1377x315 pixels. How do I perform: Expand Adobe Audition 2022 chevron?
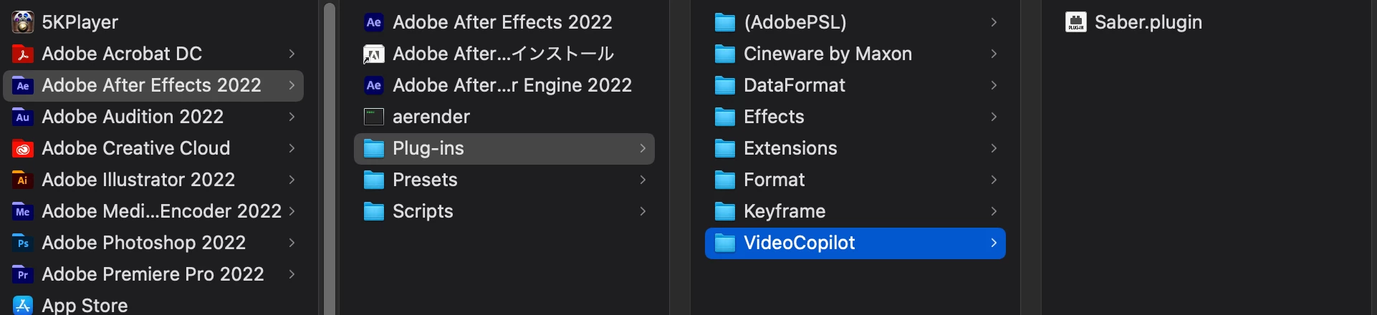pyautogui.click(x=292, y=117)
